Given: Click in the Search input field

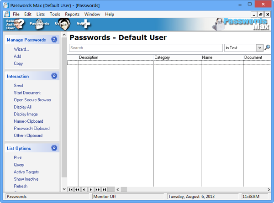Looking at the screenshot, I should (146, 47).
